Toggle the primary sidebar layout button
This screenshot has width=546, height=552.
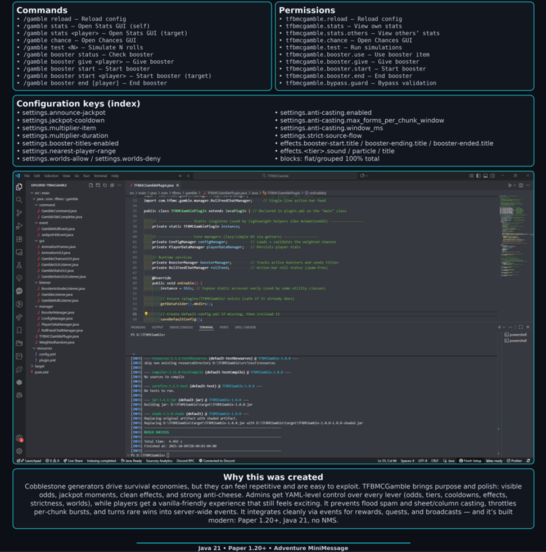point(479,176)
